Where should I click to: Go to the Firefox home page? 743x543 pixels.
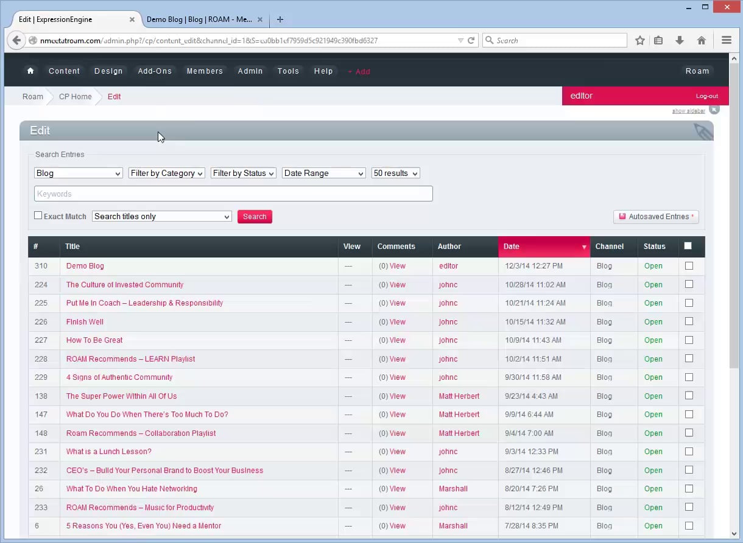(702, 41)
